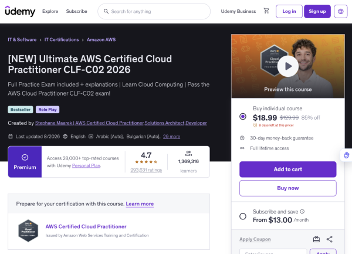Expand the 29 more caption languages link

(171, 137)
